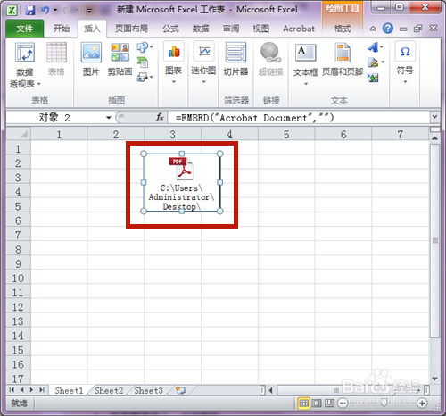This screenshot has height=416, width=446.
Task: Click the Screenshot tool icon
Action: pyautogui.click(x=142, y=78)
